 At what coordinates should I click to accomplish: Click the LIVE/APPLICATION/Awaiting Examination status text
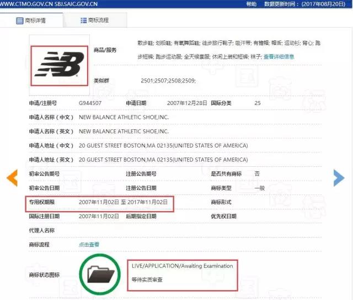tap(182, 266)
